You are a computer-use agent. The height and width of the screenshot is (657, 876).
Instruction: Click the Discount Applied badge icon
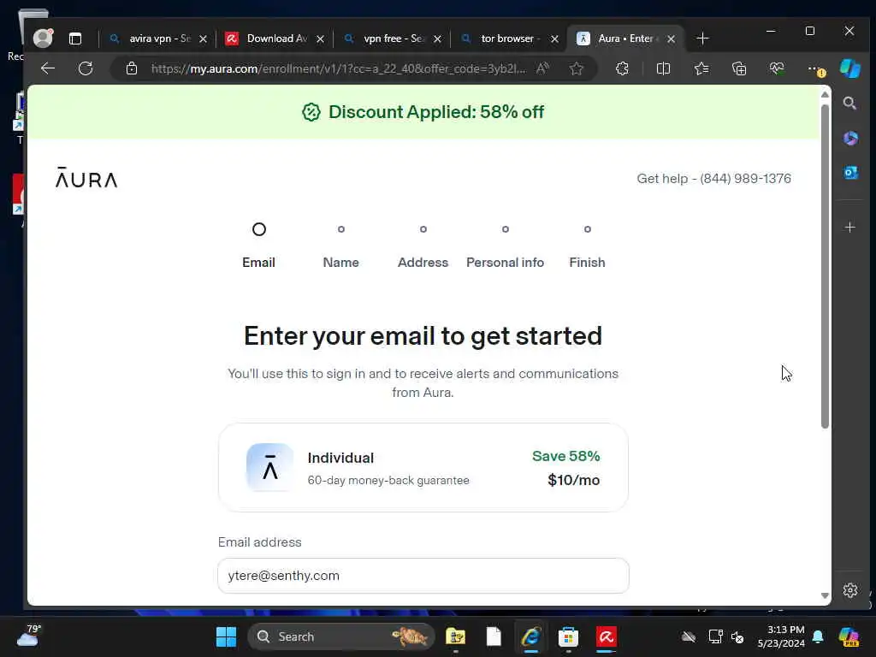coord(311,112)
